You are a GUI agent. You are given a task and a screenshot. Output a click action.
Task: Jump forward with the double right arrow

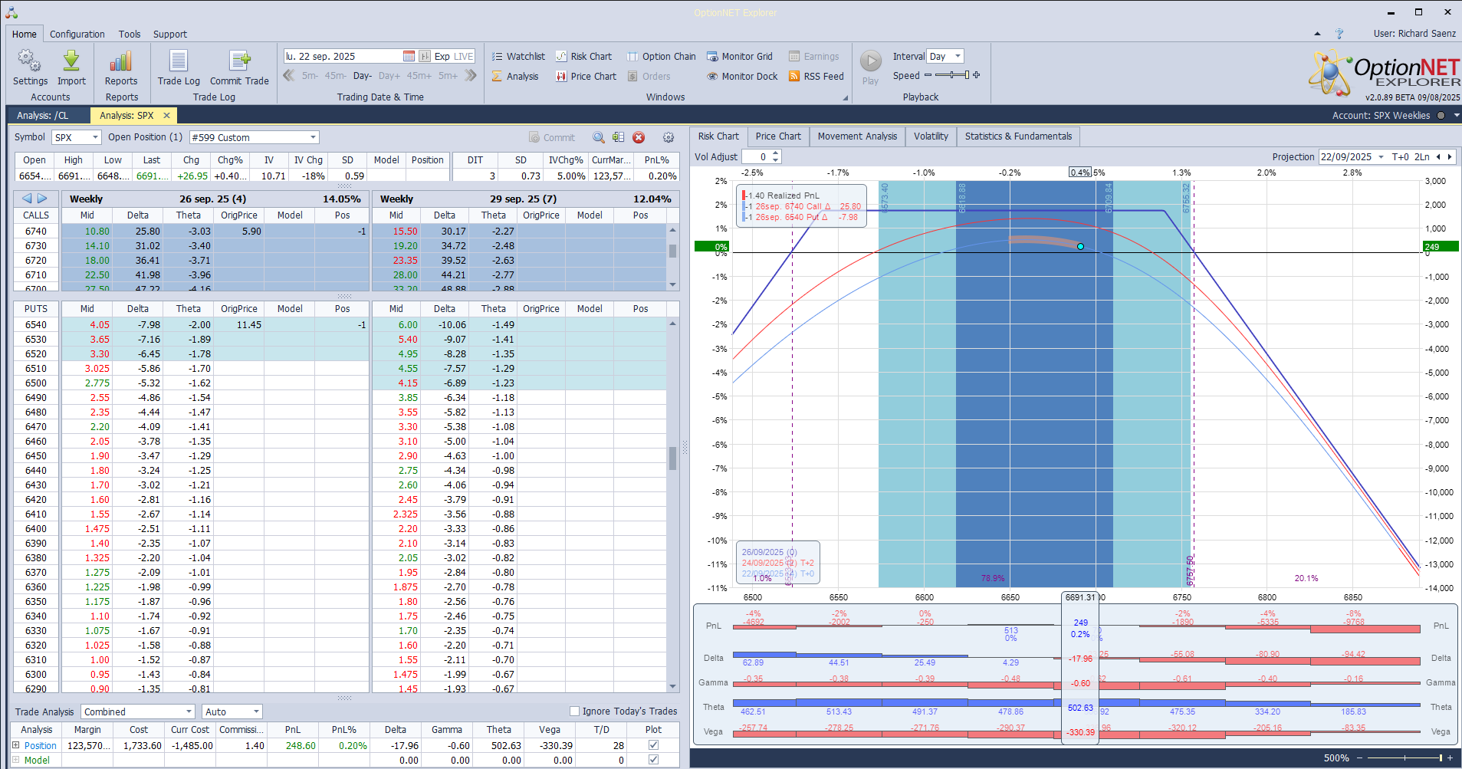click(471, 75)
